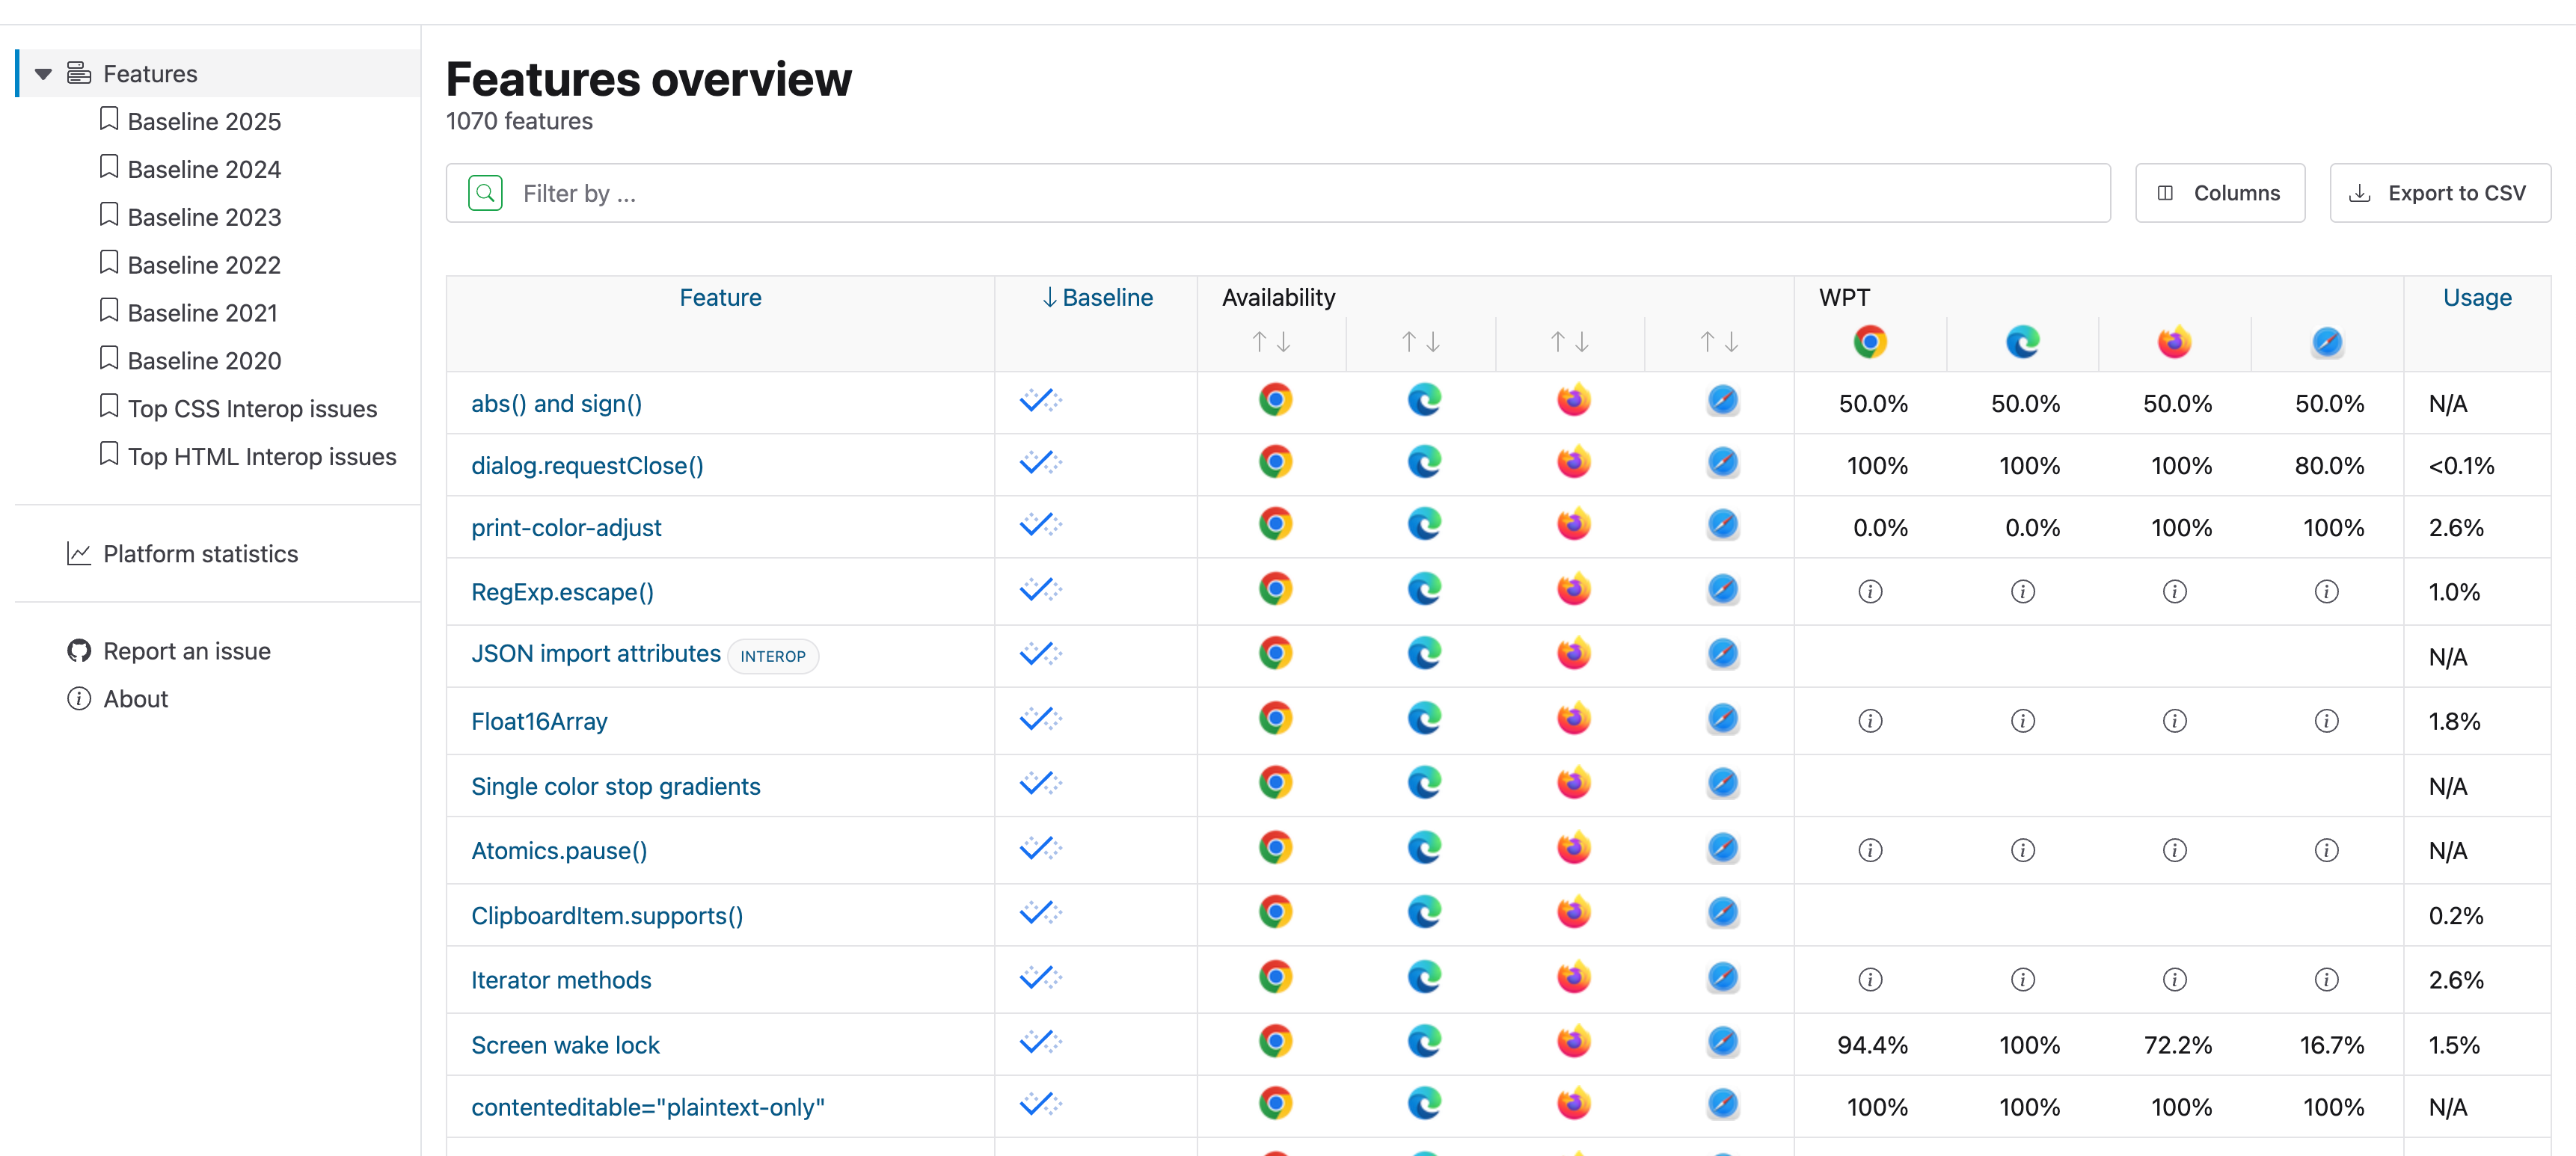Open the dialog.requestClose() feature link
2576x1156 pixels.
coord(587,466)
